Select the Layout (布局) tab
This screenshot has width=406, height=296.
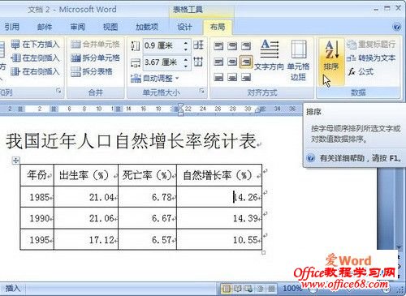point(218,27)
